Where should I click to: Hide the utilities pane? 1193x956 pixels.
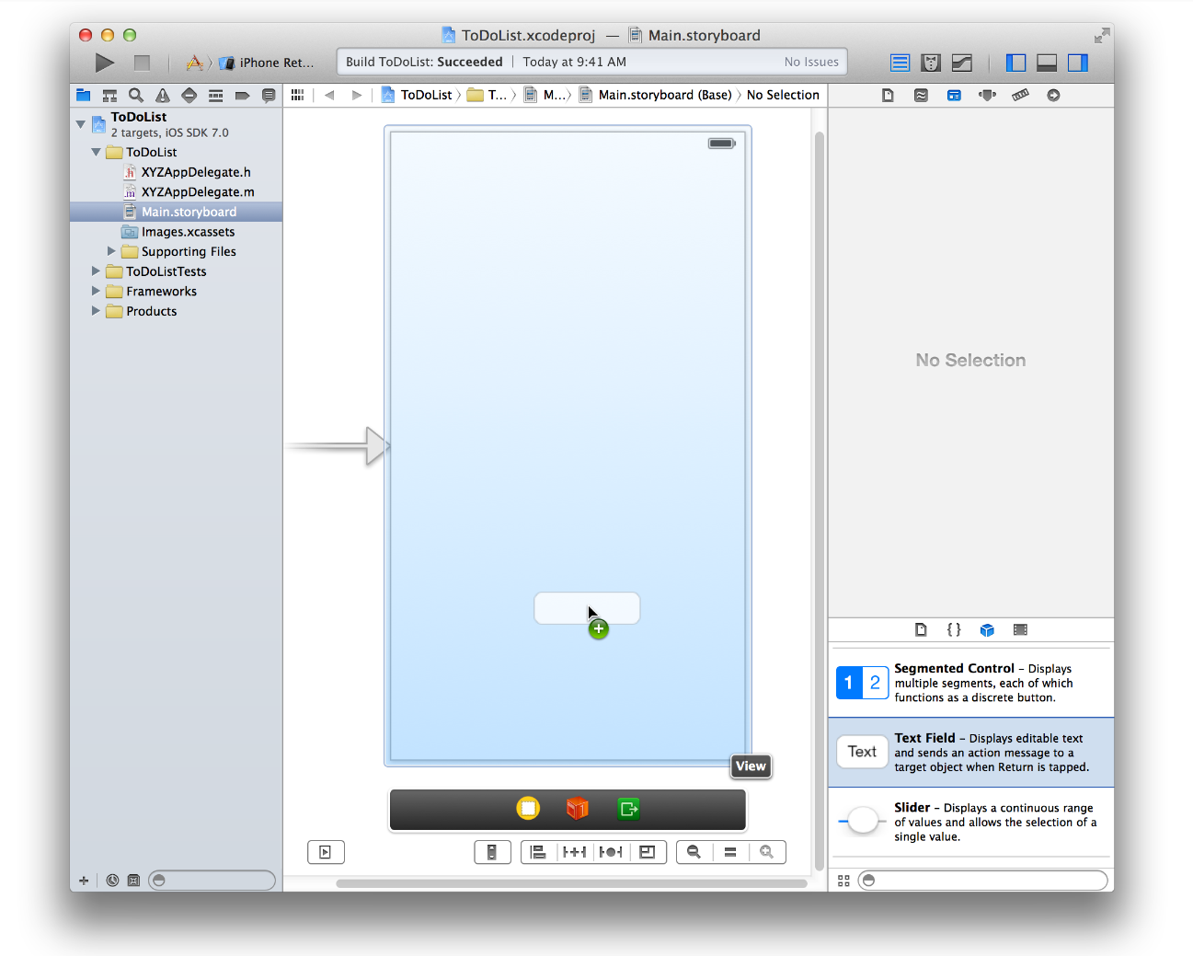coord(1078,63)
